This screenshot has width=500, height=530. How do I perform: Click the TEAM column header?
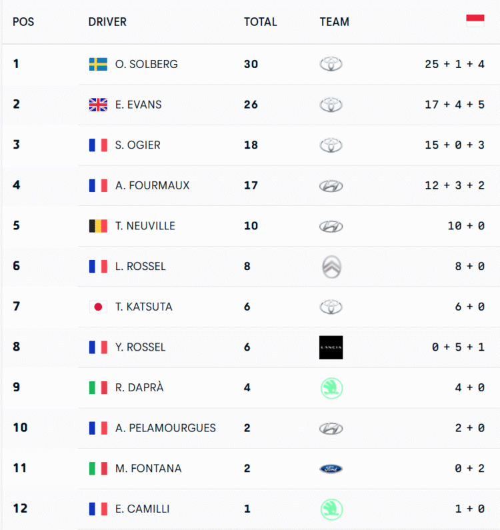[x=334, y=21]
